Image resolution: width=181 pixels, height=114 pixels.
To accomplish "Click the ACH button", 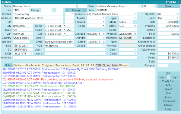I will pyautogui.click(x=168, y=85).
